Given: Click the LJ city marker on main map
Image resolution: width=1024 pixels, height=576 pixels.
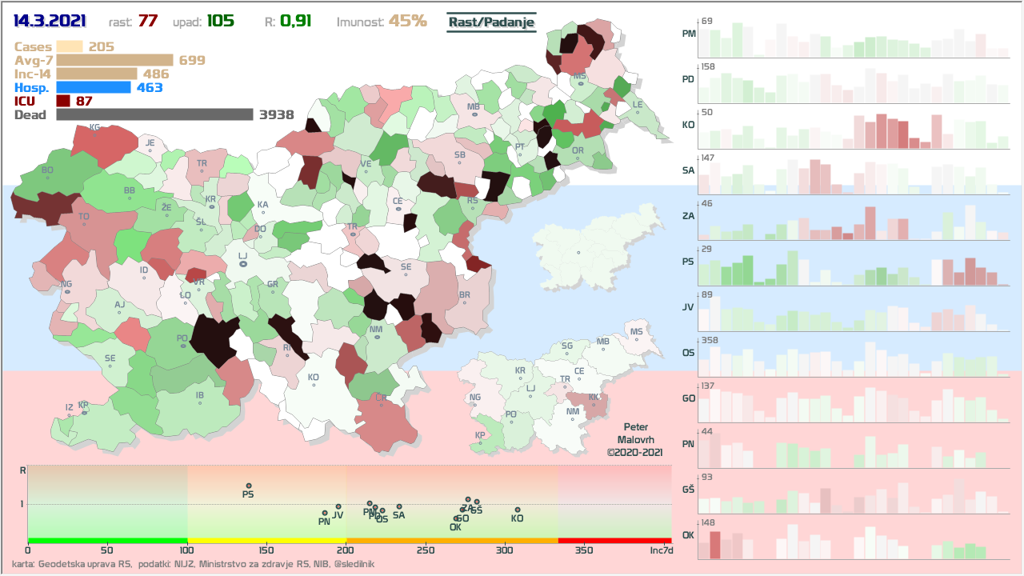Looking at the screenshot, I should (x=243, y=263).
